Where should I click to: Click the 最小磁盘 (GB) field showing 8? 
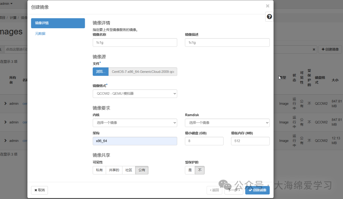pos(204,141)
